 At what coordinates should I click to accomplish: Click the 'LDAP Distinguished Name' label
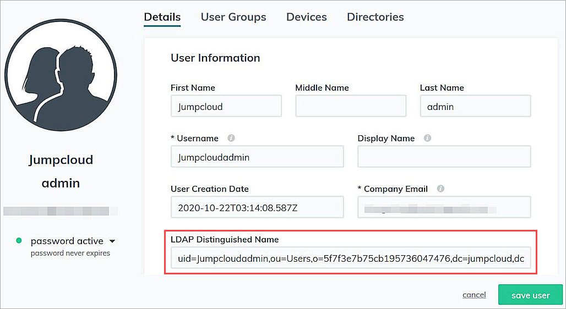coord(225,239)
